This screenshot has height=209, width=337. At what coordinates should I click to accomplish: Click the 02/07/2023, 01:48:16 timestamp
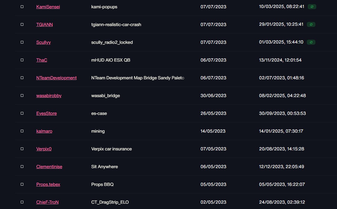[282, 78]
